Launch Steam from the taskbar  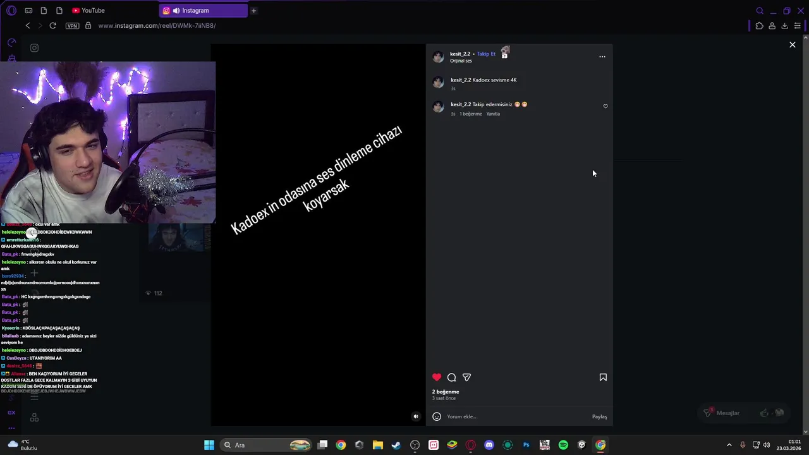[396, 445]
